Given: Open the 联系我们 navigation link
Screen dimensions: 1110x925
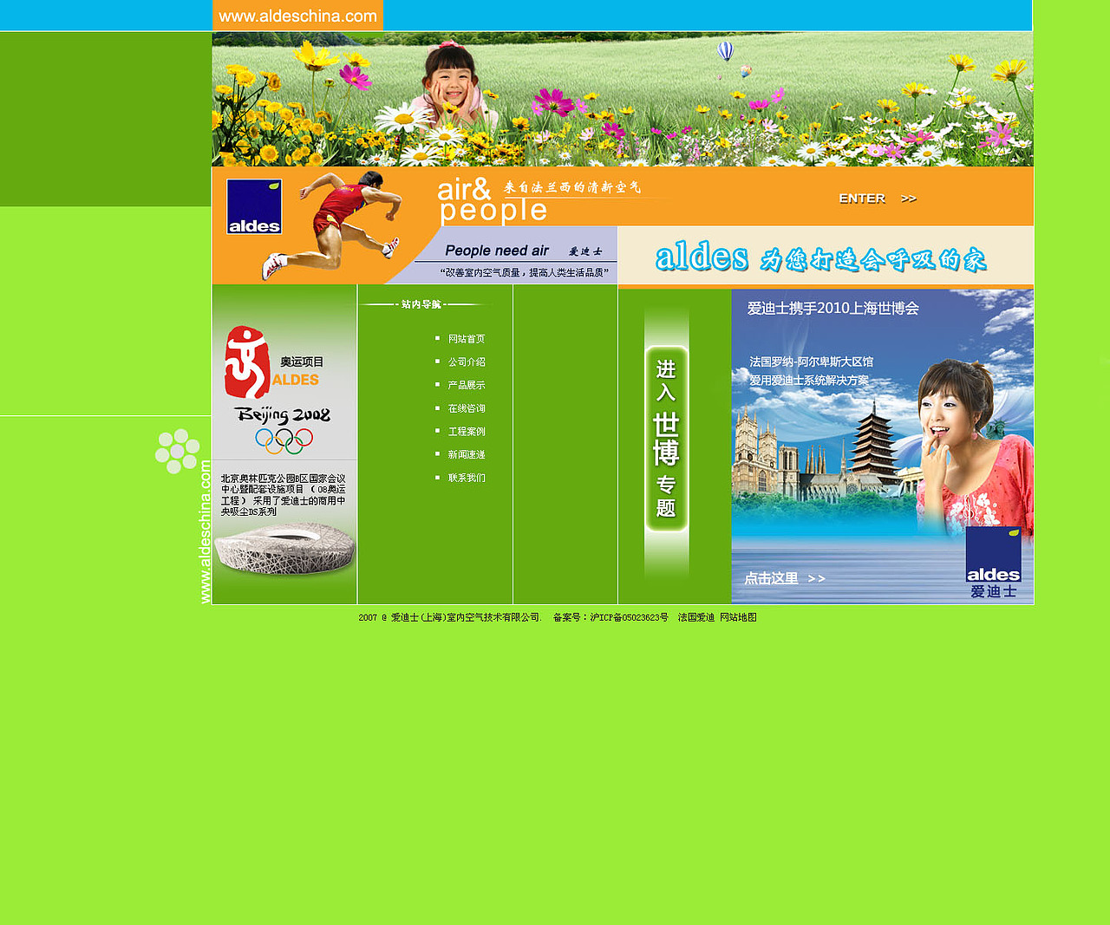Looking at the screenshot, I should point(467,478).
